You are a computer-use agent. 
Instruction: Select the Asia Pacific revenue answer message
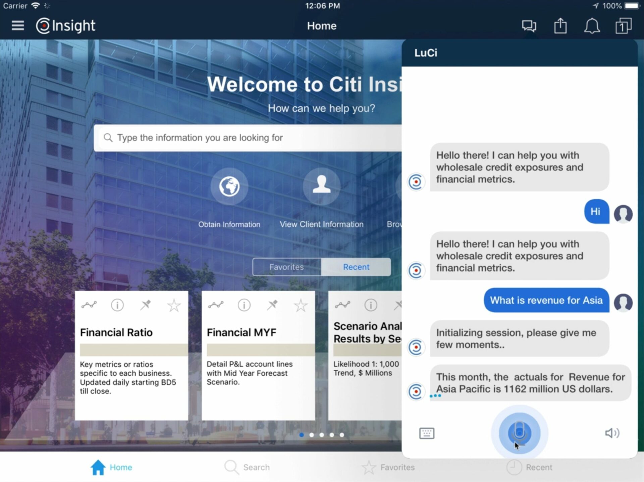pos(530,383)
